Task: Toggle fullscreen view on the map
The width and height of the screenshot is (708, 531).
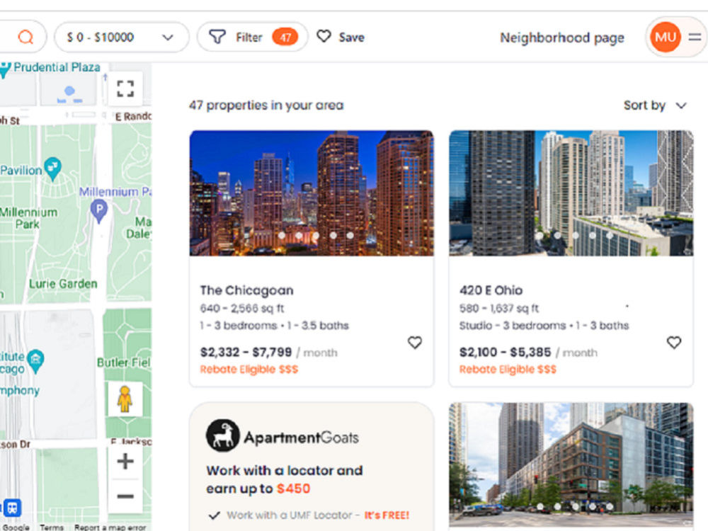Action: [125, 88]
